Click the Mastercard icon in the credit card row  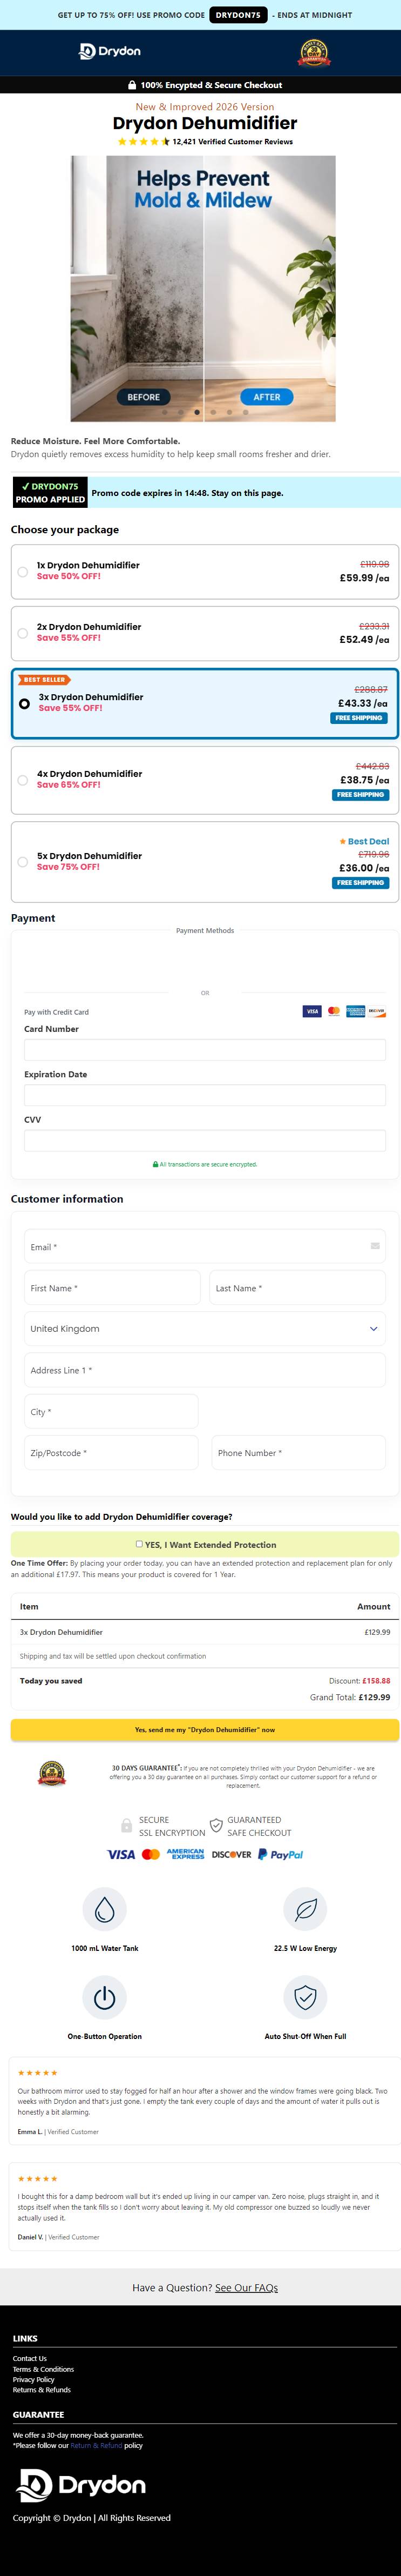click(334, 1011)
